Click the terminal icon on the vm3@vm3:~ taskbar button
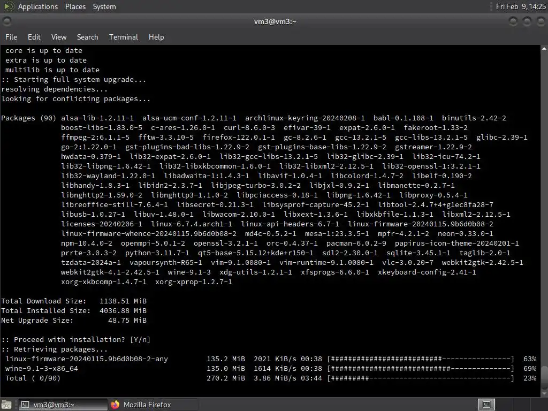 [x=25, y=405]
